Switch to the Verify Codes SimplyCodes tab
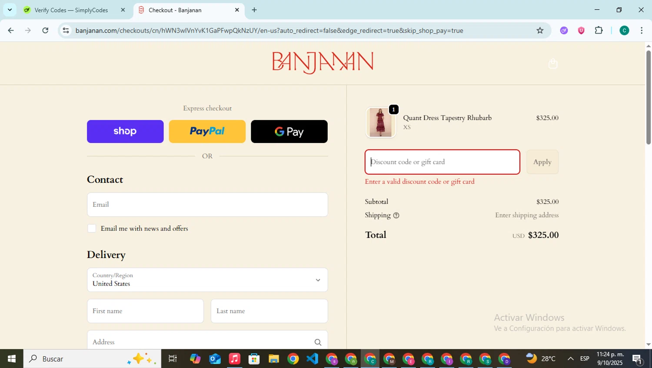The image size is (652, 368). [71, 10]
